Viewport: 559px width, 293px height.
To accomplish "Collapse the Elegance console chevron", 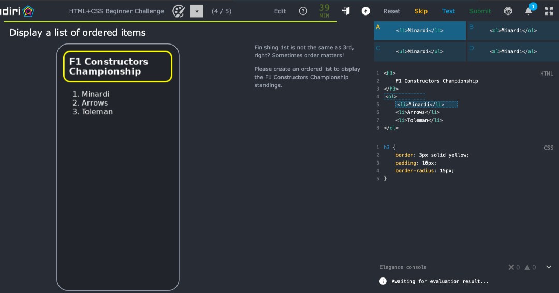I will point(549,267).
